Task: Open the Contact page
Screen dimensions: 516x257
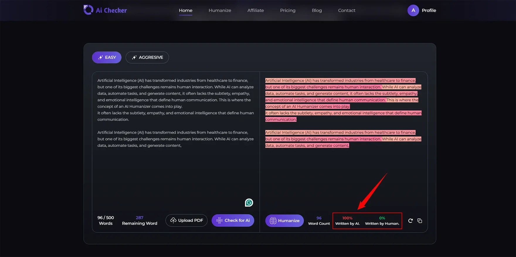Action: click(x=347, y=10)
